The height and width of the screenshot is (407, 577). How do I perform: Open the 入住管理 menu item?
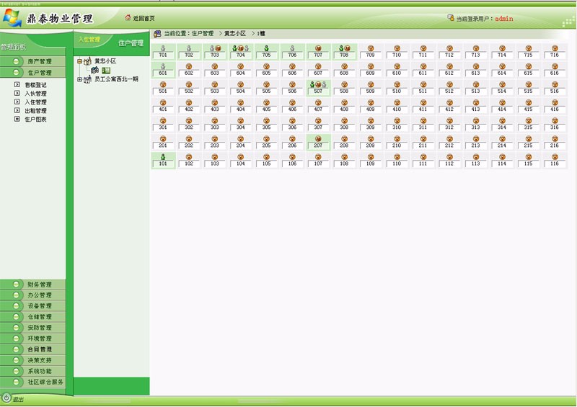click(x=35, y=102)
